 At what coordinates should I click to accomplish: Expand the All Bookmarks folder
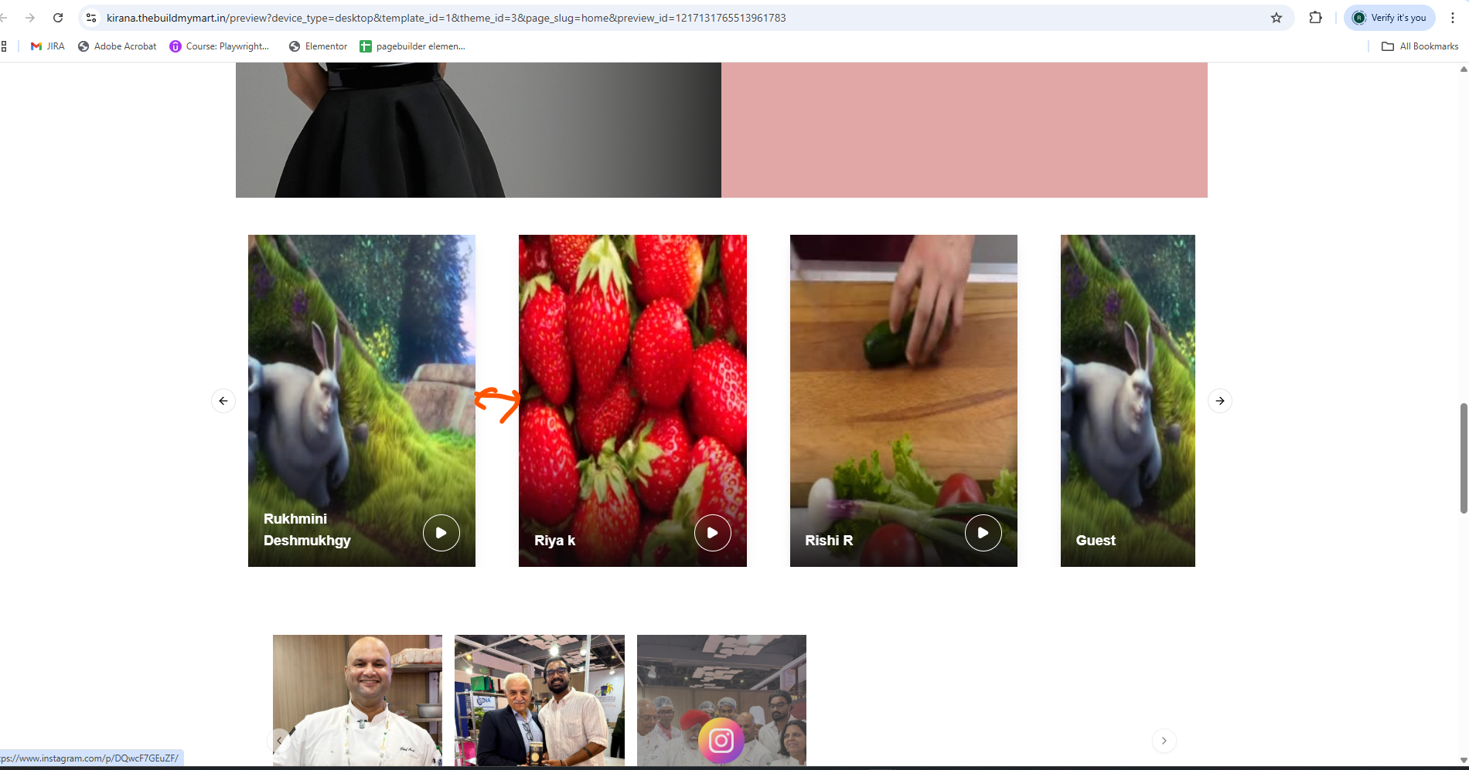[1420, 46]
